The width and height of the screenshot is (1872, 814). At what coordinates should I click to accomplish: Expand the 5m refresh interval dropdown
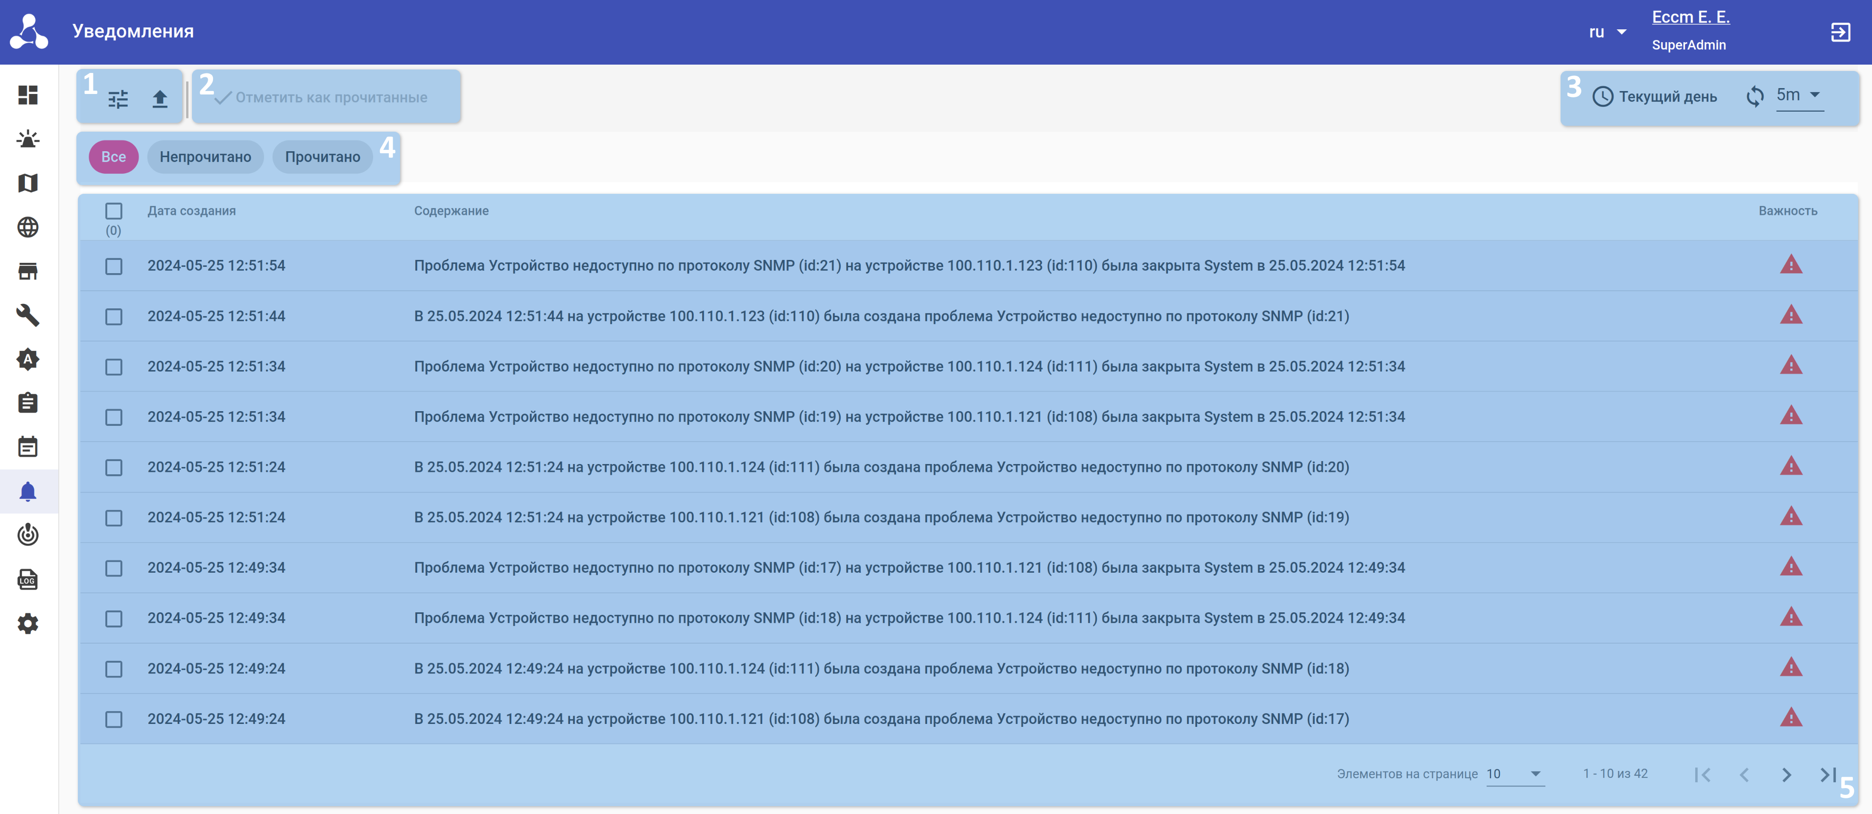[x=1799, y=95]
